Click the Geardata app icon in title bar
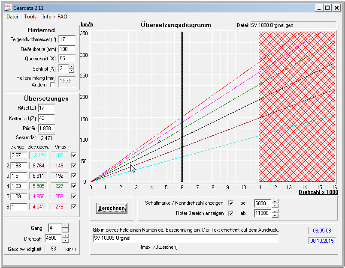This screenshot has height=268, width=345. point(8,8)
